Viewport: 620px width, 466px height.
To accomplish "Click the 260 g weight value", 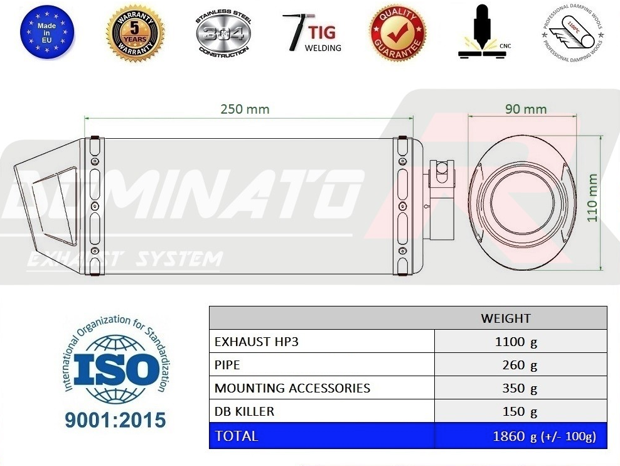I will point(520,365).
